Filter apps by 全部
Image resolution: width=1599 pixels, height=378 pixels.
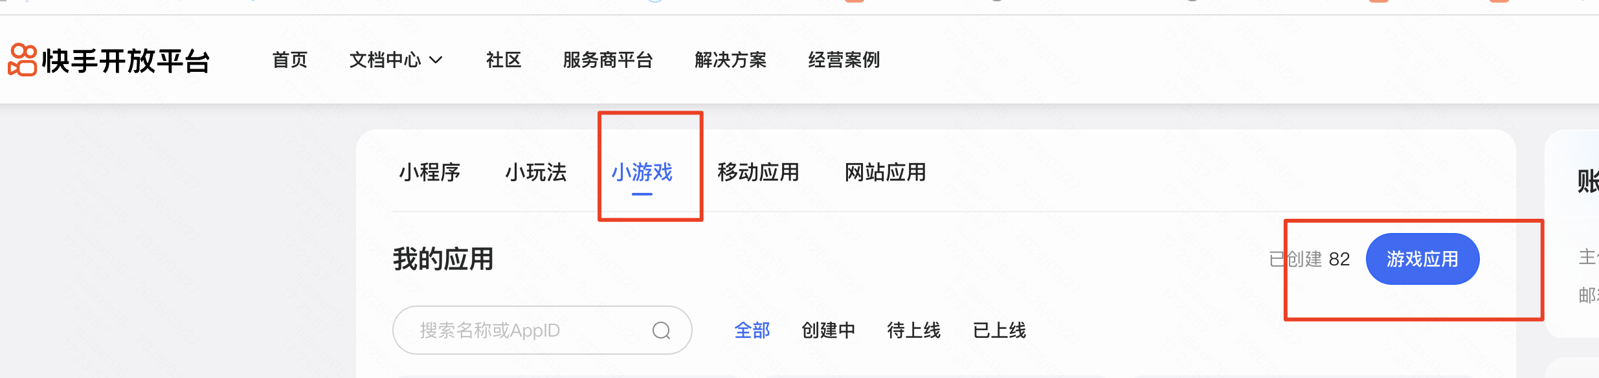tap(752, 331)
